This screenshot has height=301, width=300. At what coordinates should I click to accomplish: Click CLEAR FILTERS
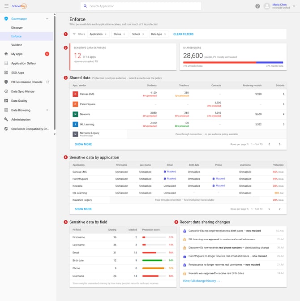183,34
